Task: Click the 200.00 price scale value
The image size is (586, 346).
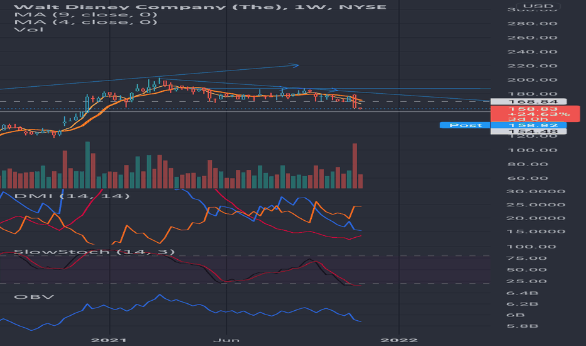Action: point(532,80)
